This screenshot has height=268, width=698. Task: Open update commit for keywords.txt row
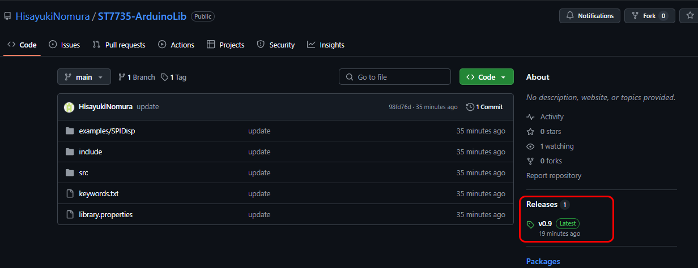[x=259, y=193]
